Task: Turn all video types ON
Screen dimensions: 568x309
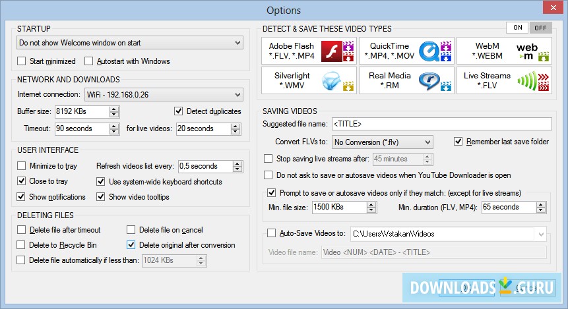Action: (x=518, y=28)
